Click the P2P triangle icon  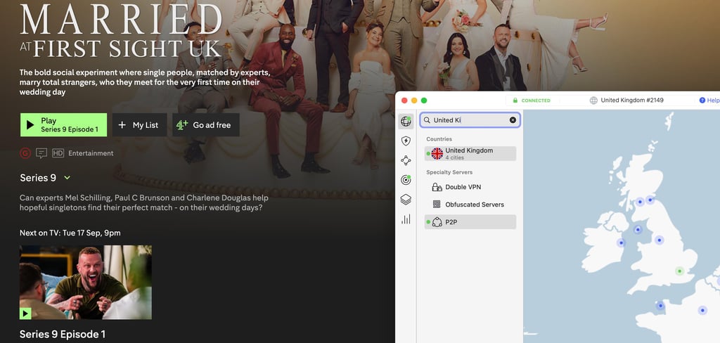click(437, 222)
